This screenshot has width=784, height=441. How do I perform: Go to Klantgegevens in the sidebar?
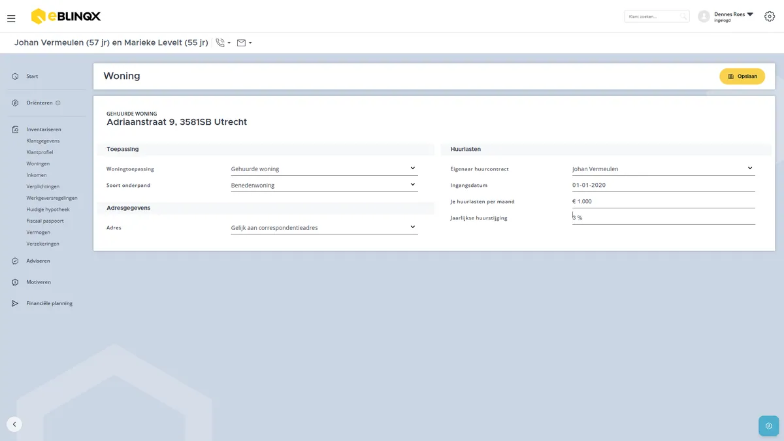pos(43,140)
